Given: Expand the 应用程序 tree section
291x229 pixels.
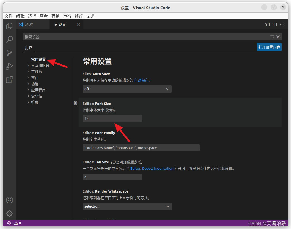Looking at the screenshot, I should [x=28, y=90].
